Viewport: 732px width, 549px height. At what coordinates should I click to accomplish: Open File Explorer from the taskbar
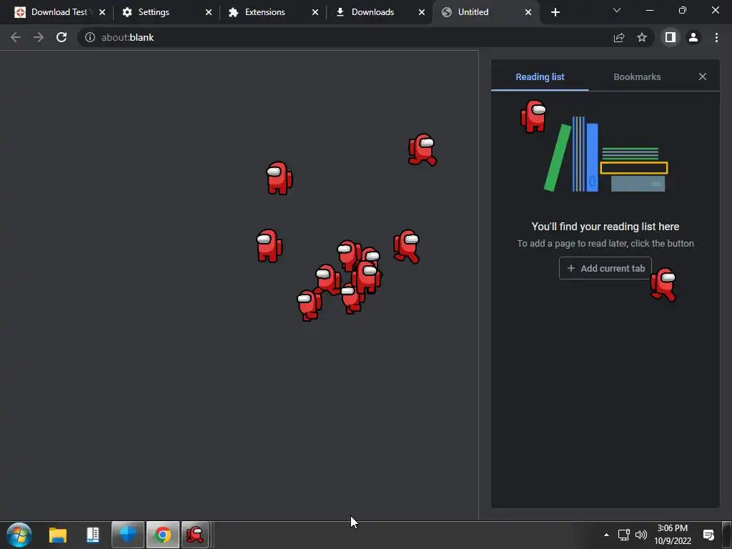[58, 535]
